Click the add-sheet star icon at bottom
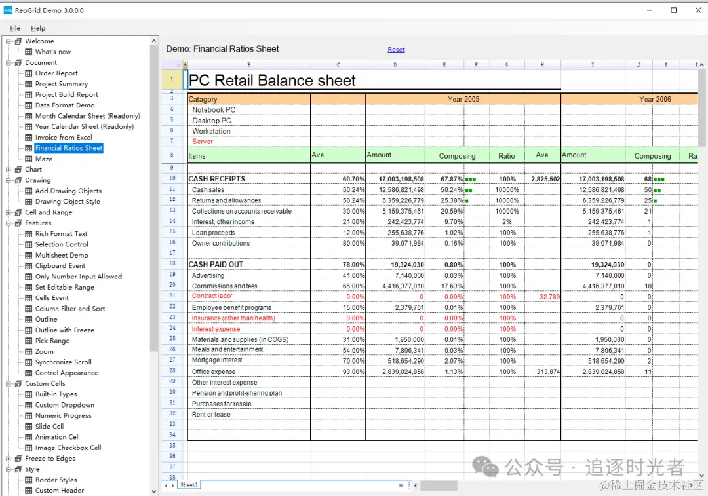708x496 pixels. 401,486
